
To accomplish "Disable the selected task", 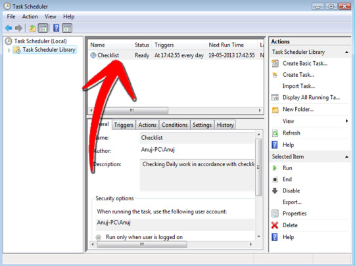I will tap(291, 190).
